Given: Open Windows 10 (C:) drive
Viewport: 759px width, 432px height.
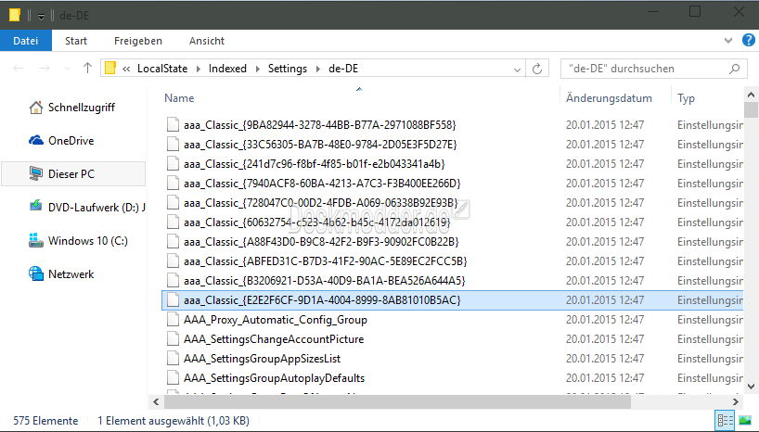Looking at the screenshot, I should click(79, 240).
